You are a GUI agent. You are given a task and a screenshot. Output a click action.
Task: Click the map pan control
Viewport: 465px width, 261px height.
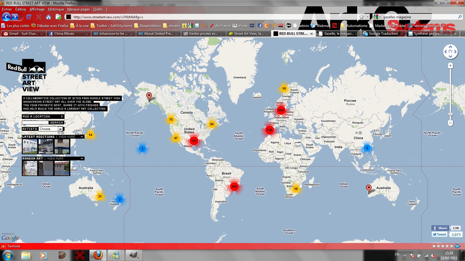(x=450, y=52)
